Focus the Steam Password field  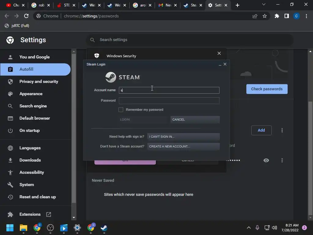click(169, 100)
